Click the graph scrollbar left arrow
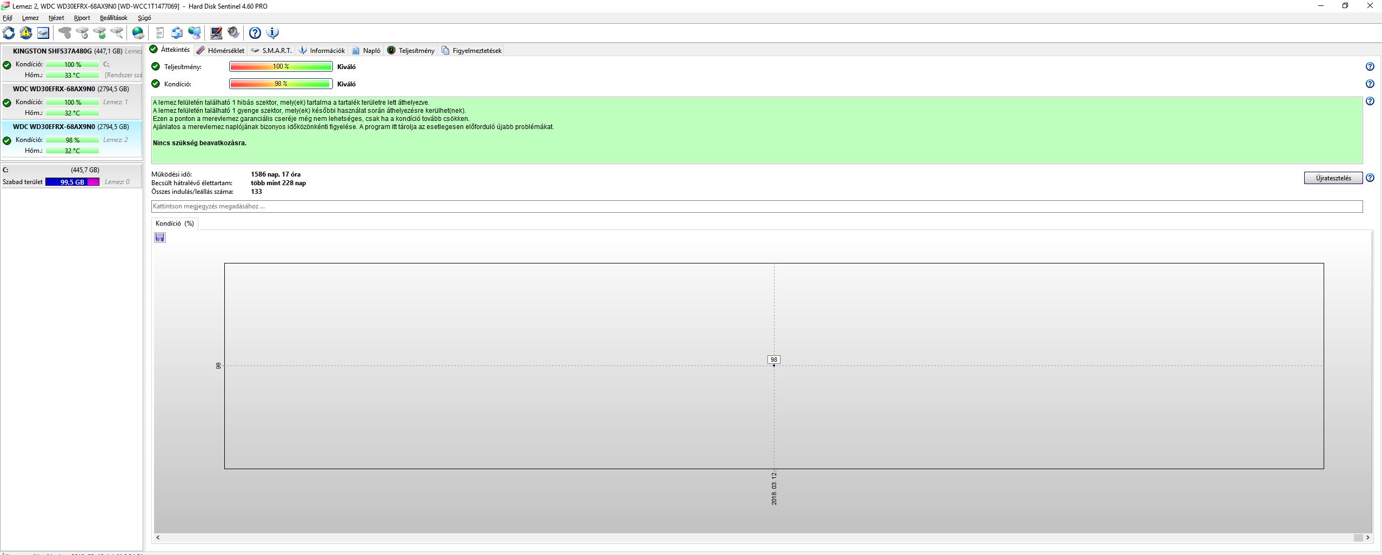The height and width of the screenshot is (555, 1382). pos(158,538)
